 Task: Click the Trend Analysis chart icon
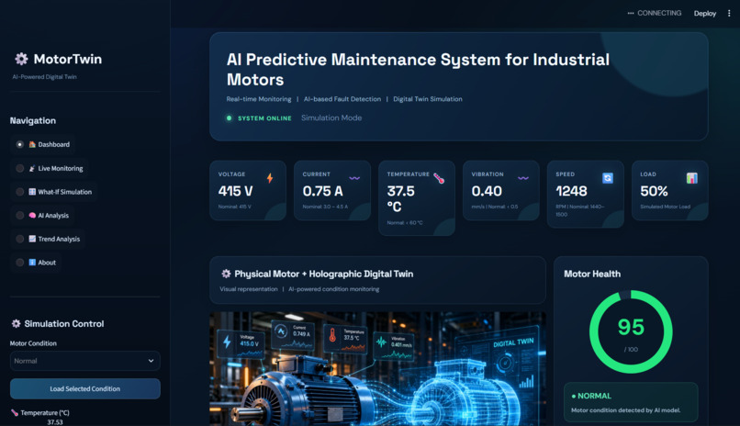(32, 239)
